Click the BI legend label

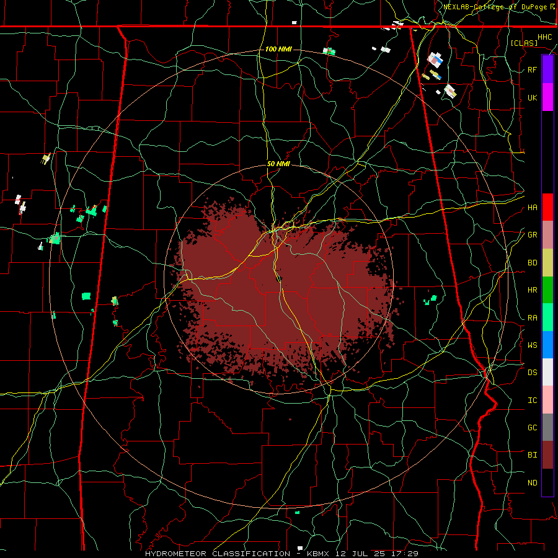(x=532, y=455)
